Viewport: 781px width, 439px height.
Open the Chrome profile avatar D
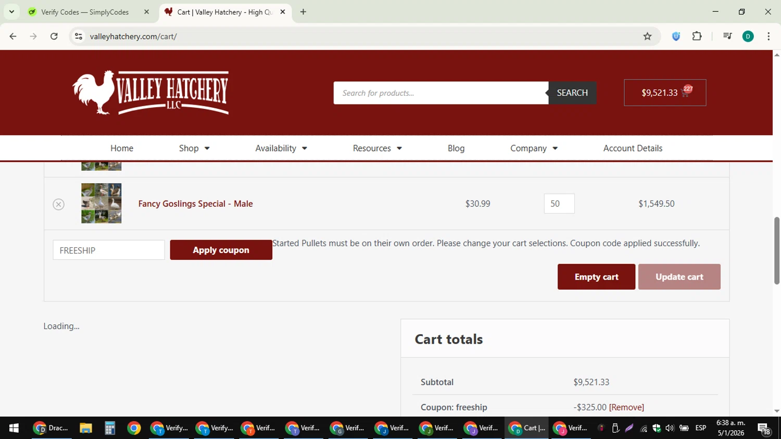pyautogui.click(x=748, y=36)
